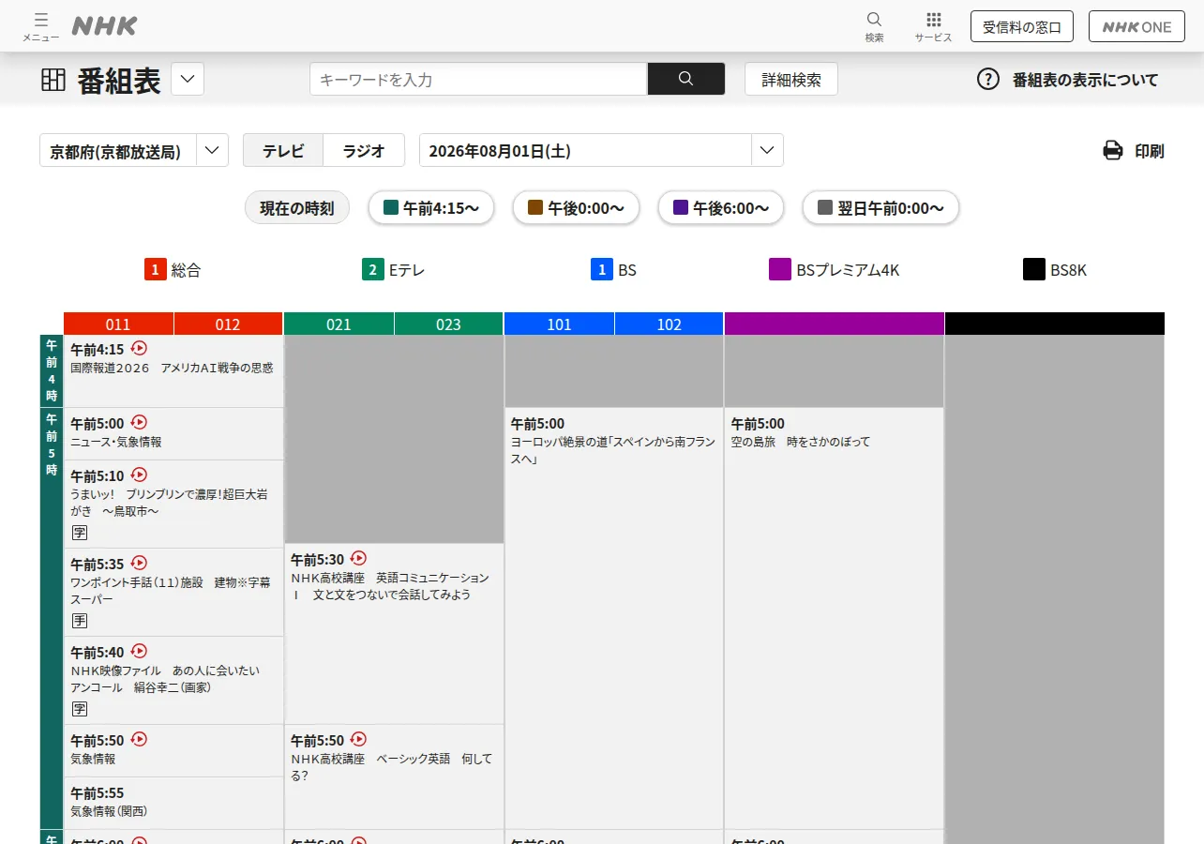
Task: Play icon beside 午前5:50 ベーシック英語
Action: [x=358, y=739]
